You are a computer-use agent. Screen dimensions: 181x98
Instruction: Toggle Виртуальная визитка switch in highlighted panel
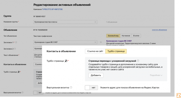92,87
